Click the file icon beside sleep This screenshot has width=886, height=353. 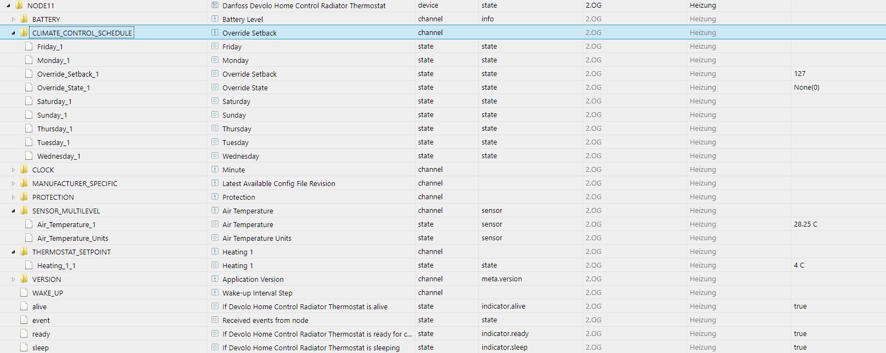click(24, 348)
